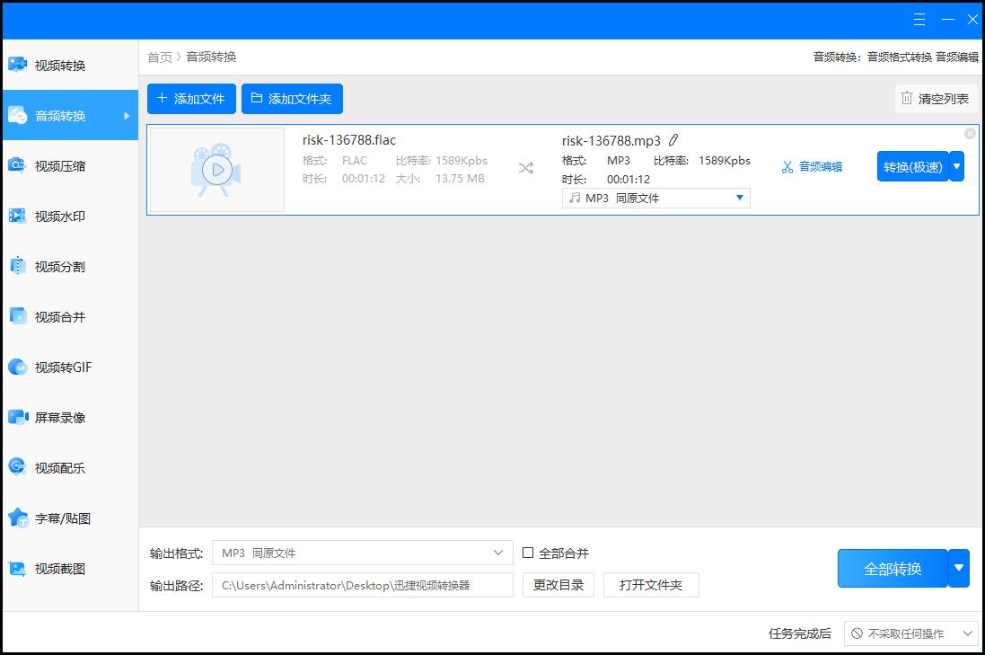Open the 不采取任何操作 post-task dropdown
Viewport: 985px width, 655px height.
click(909, 633)
